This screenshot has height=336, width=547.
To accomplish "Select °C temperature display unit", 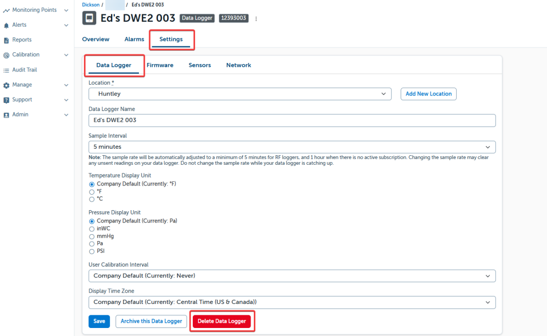I will [92, 199].
